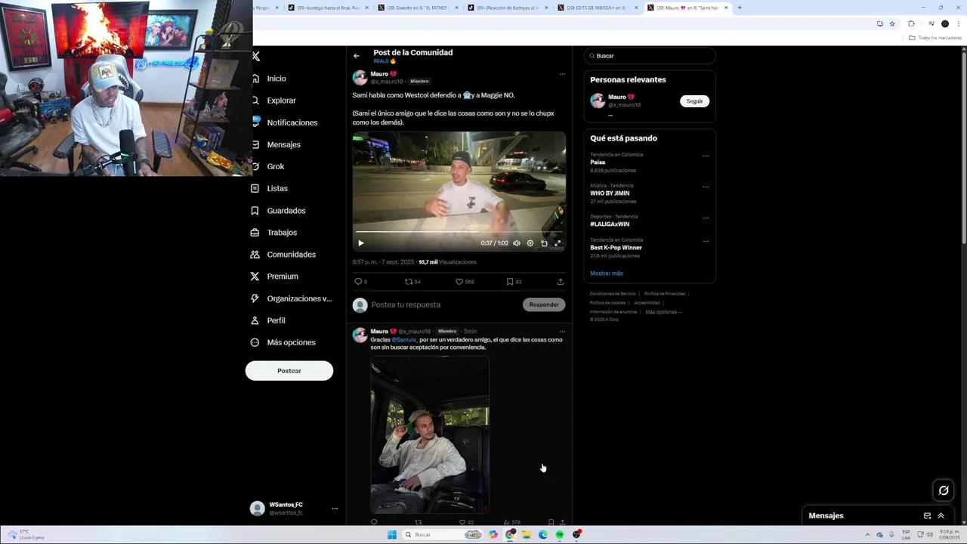Open Todos los marcadores folder
Image resolution: width=967 pixels, height=544 pixels.
(x=936, y=38)
